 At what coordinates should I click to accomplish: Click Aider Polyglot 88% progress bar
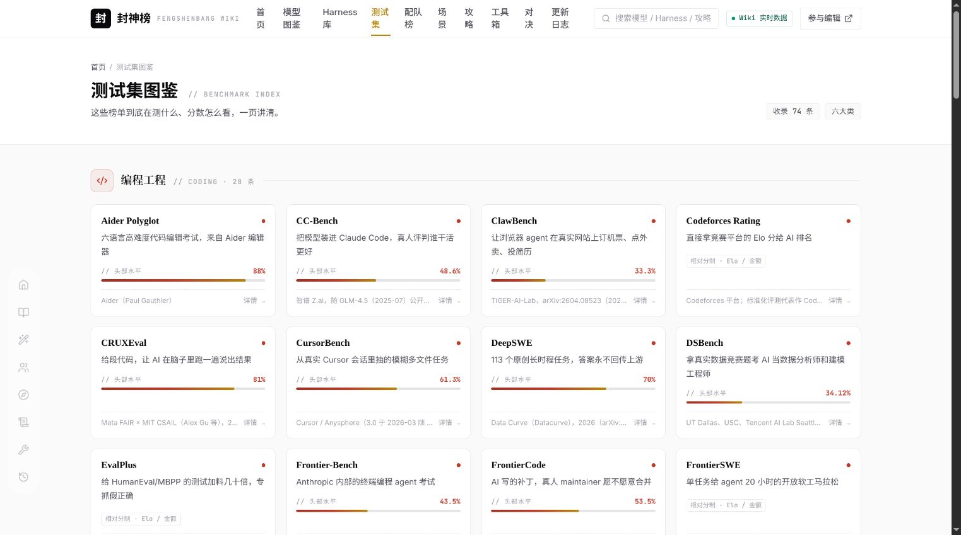pyautogui.click(x=183, y=280)
